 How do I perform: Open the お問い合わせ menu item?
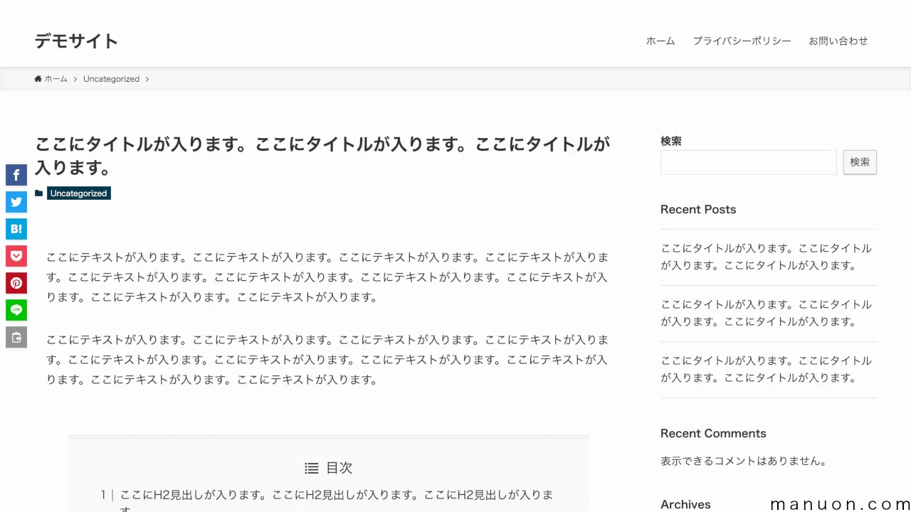pyautogui.click(x=838, y=41)
